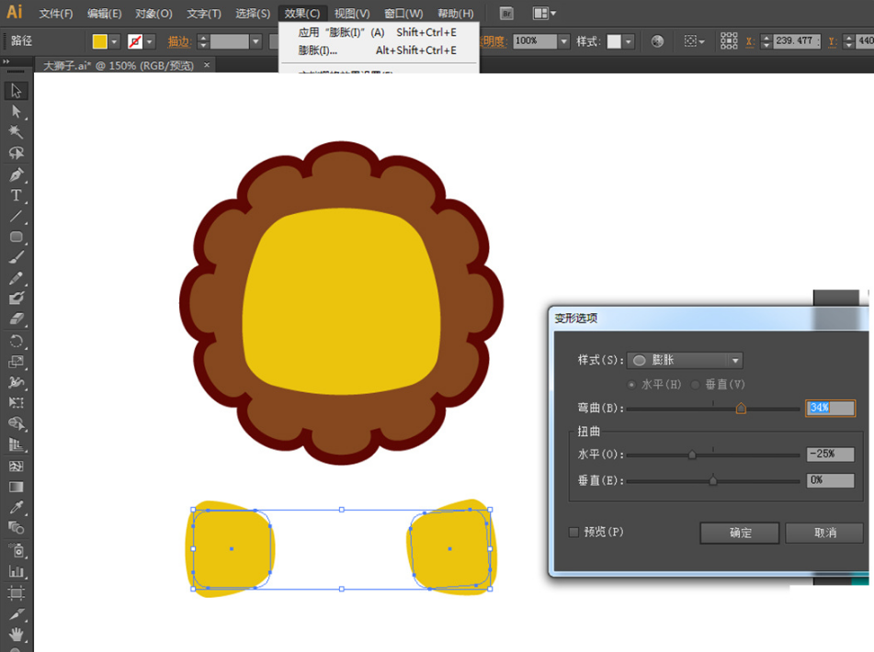Select the Hand tool
Image resolution: width=874 pixels, height=652 pixels.
point(16,634)
